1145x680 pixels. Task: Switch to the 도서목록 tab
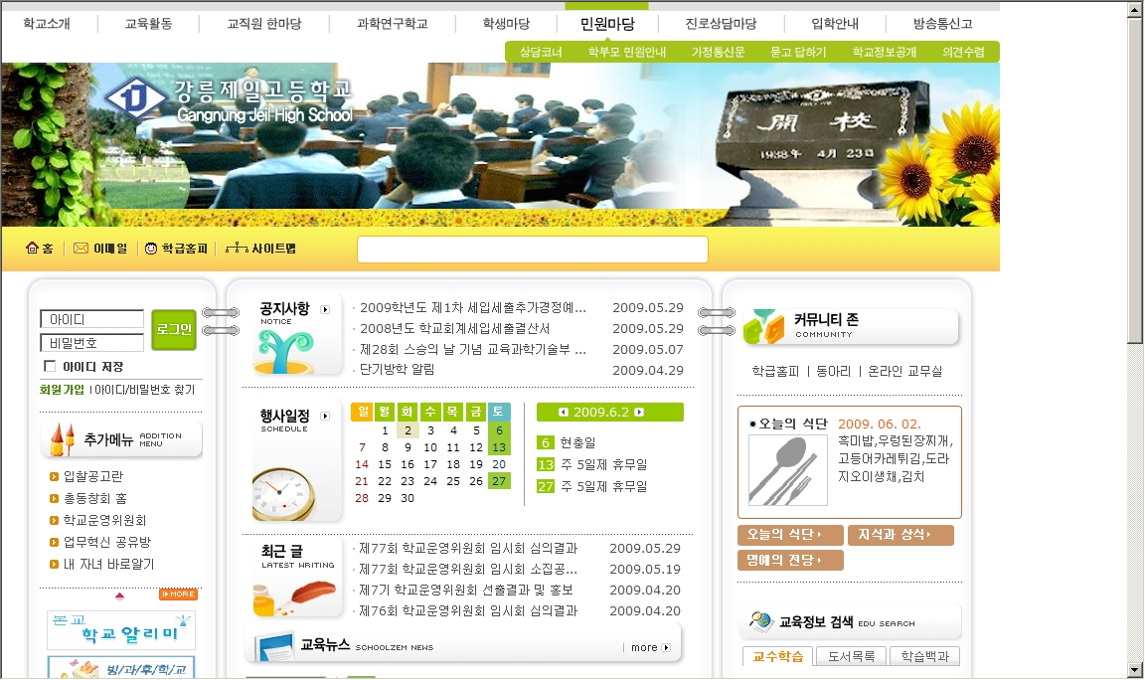coord(850,656)
